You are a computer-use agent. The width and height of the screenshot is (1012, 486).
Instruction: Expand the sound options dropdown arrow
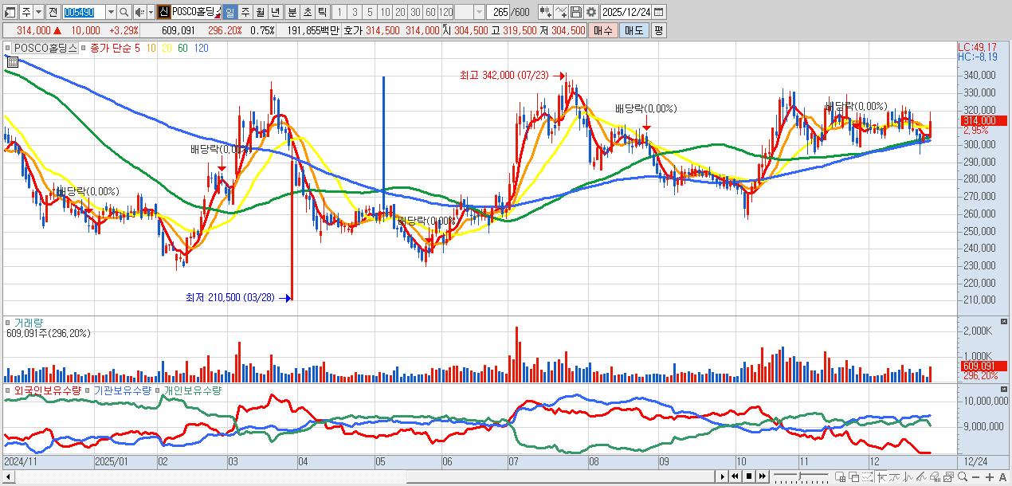click(150, 12)
